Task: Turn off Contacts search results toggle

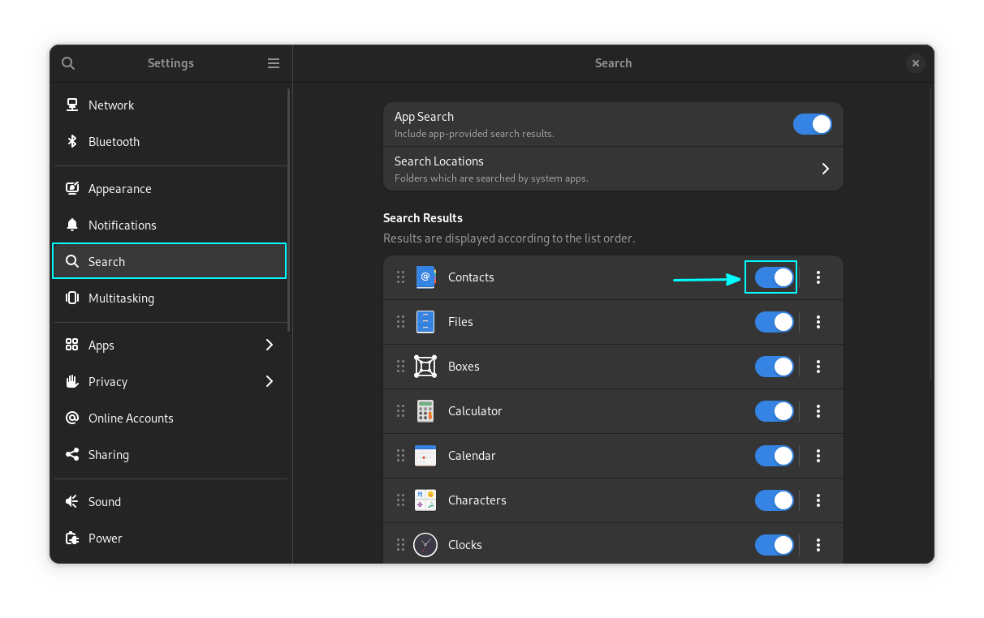Action: coord(774,277)
